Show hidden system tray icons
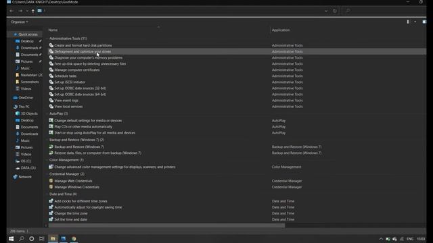433x243 pixels. [381, 239]
